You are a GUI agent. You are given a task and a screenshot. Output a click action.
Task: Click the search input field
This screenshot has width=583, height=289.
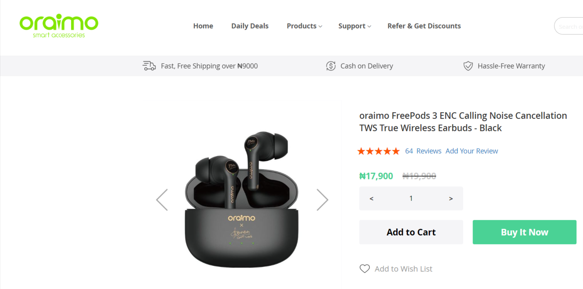(571, 26)
